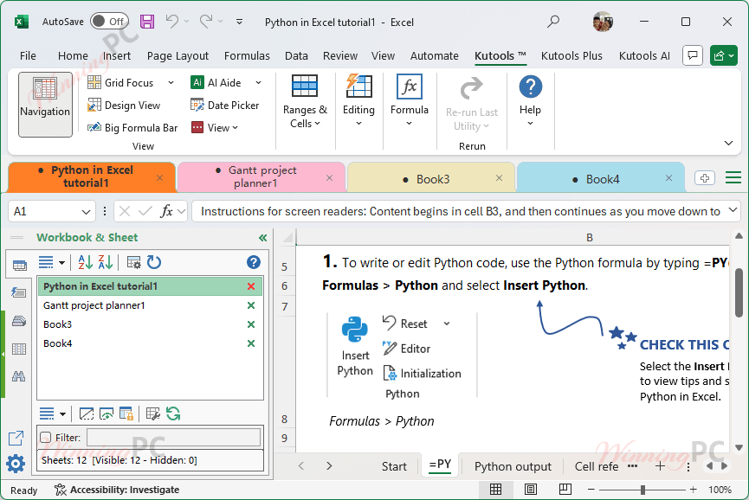Click the Save icon in title bar
749x500 pixels.
(x=146, y=22)
